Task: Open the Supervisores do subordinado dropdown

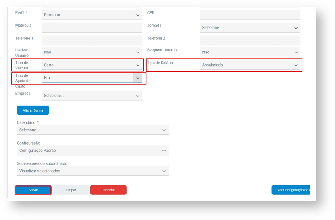Action: [x=93, y=171]
